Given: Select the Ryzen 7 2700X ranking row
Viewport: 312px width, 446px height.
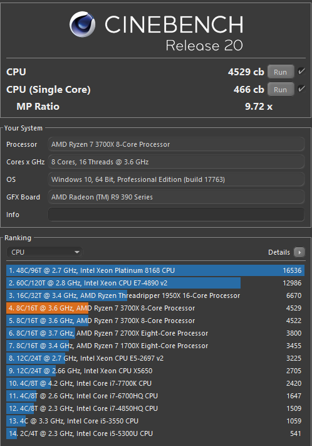Looking at the screenshot, I should 155,333.
